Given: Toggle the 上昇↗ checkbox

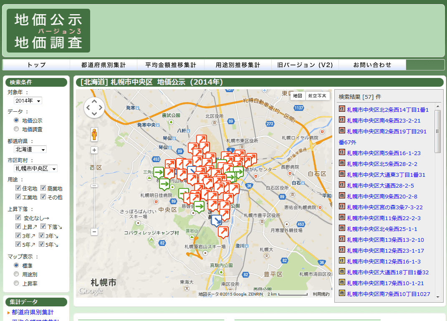Looking at the screenshot, I should tap(18, 226).
